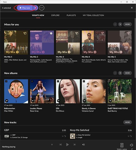Click the Balloonerism album title
This screenshot has height=150, width=136.
click(x=10, y=108)
